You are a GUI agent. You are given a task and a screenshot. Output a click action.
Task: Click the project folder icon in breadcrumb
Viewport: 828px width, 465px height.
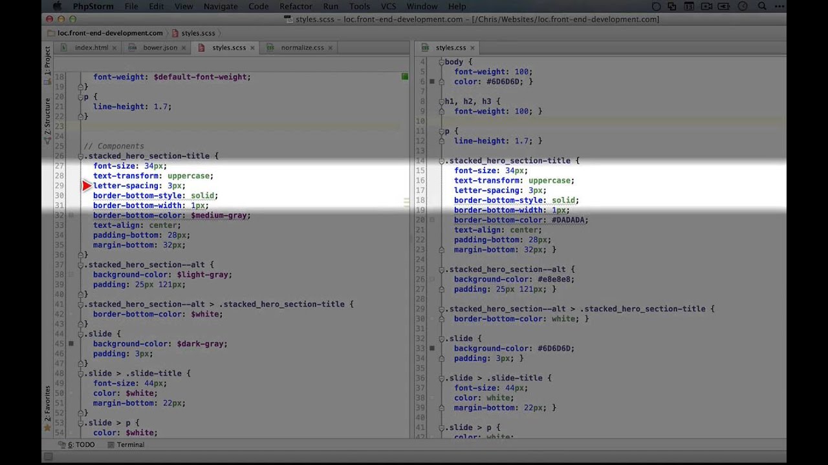click(51, 33)
